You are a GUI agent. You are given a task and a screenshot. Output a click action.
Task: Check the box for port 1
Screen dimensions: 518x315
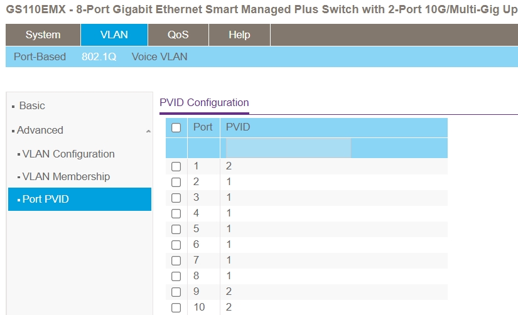[x=176, y=166]
